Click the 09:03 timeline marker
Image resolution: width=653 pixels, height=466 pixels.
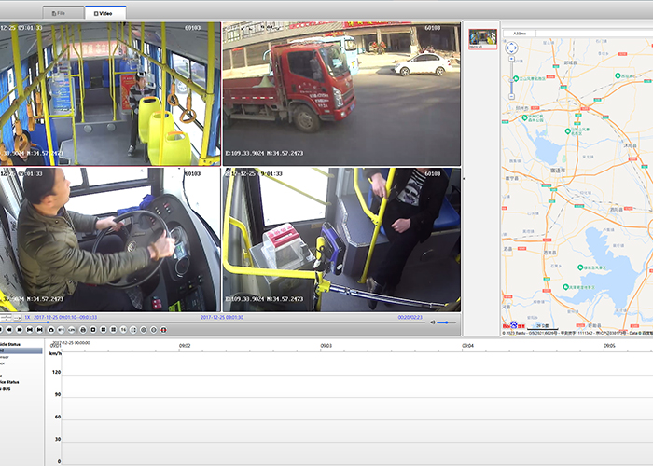pos(326,346)
